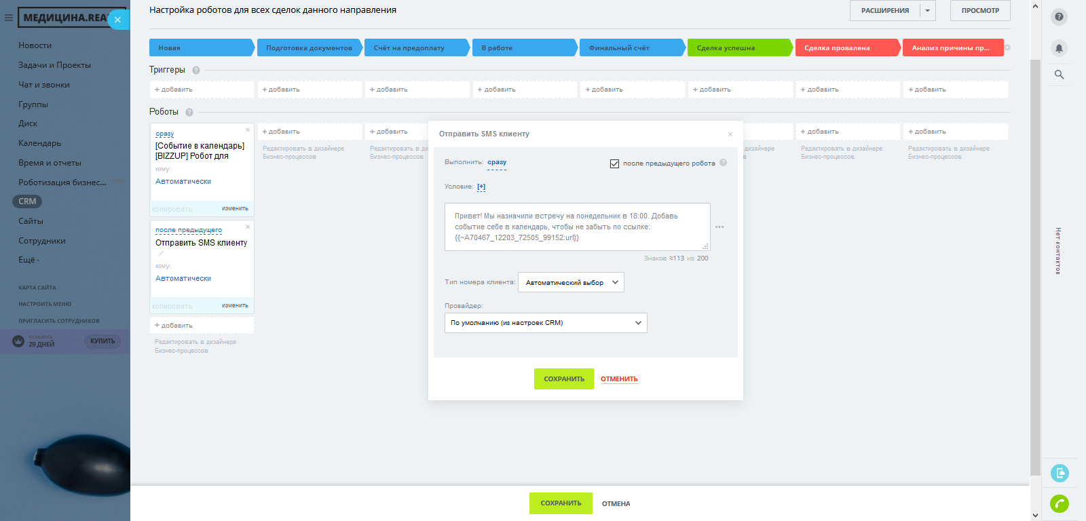
Task: Open КАРТА САЙТА link
Action: 37,288
